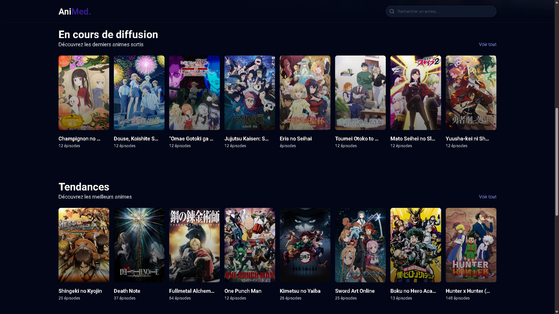The width and height of the screenshot is (559, 314).
Task: Open Voir tout for En cours de diffusion
Action: click(487, 44)
